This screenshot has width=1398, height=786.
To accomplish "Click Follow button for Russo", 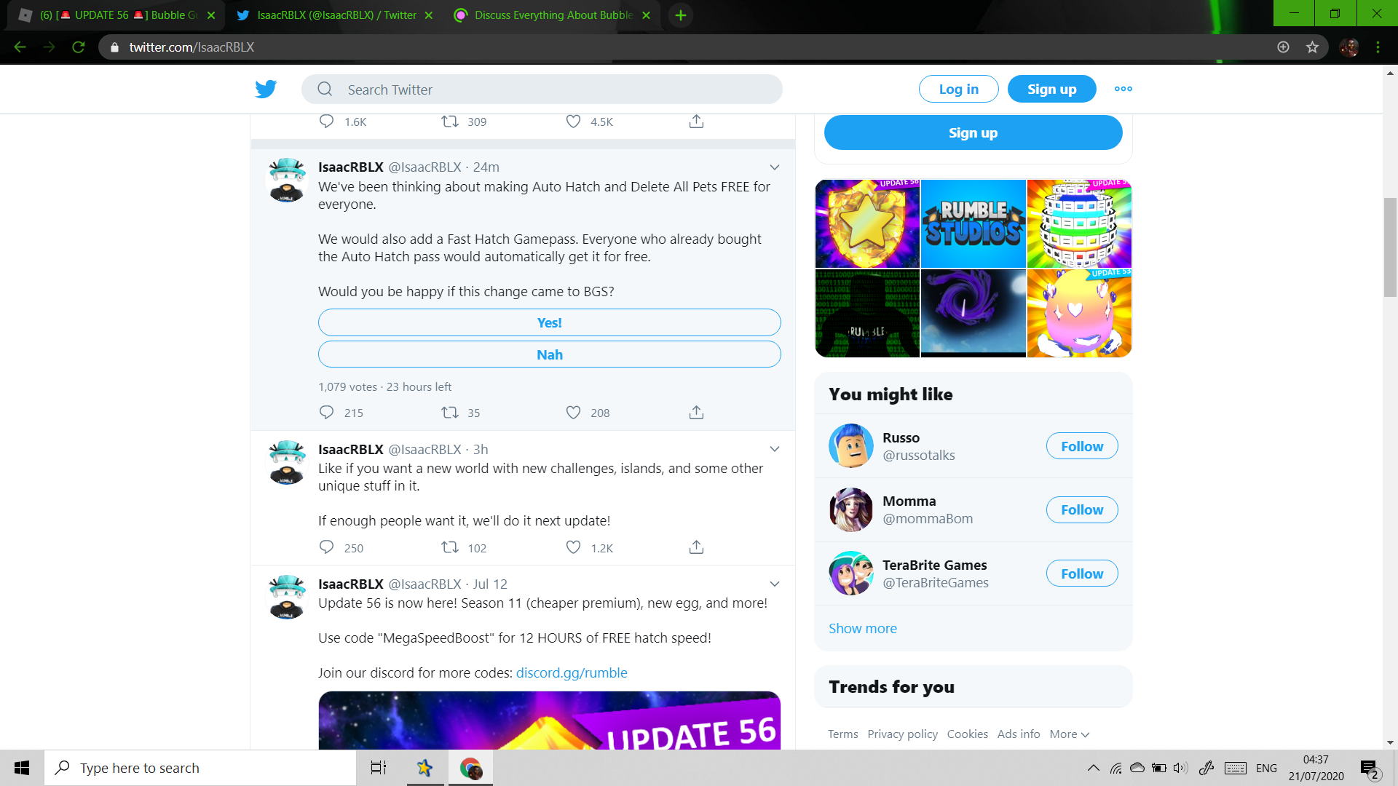I will (x=1082, y=445).
